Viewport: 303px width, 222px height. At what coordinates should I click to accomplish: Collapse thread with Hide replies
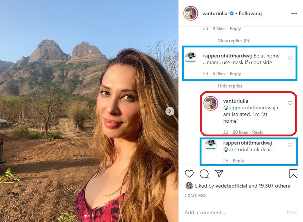[x=230, y=86]
